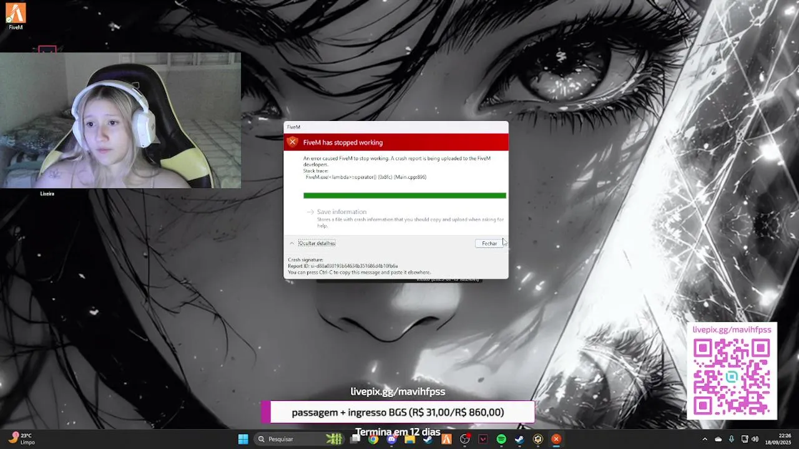Image resolution: width=799 pixels, height=449 pixels.
Task: Open orange FiveM taskbar icon
Action: click(446, 439)
